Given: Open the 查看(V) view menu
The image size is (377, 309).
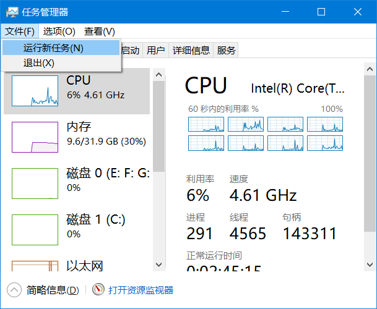Looking at the screenshot, I should pyautogui.click(x=100, y=31).
